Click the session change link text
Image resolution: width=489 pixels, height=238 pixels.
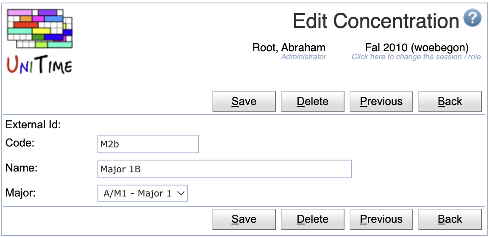tap(417, 57)
